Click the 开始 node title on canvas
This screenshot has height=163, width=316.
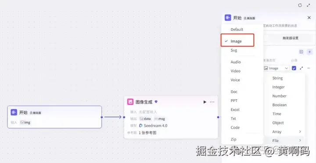23,112
